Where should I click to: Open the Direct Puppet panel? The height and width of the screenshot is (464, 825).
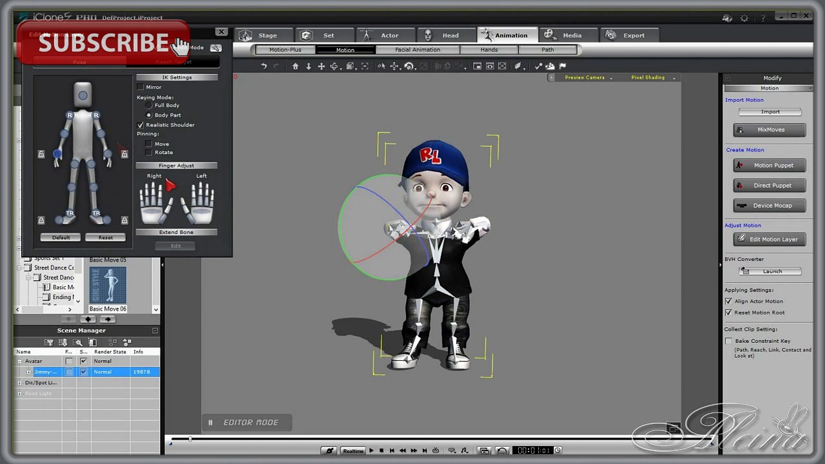coord(770,186)
